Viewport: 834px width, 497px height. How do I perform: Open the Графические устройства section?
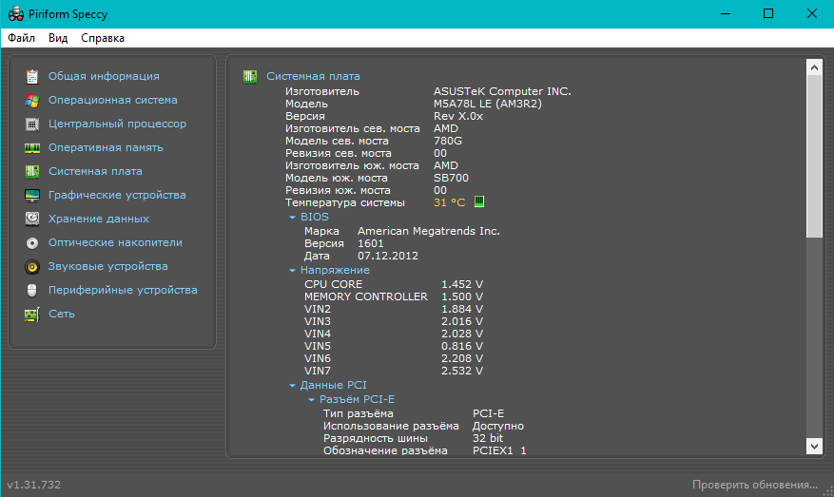(117, 195)
